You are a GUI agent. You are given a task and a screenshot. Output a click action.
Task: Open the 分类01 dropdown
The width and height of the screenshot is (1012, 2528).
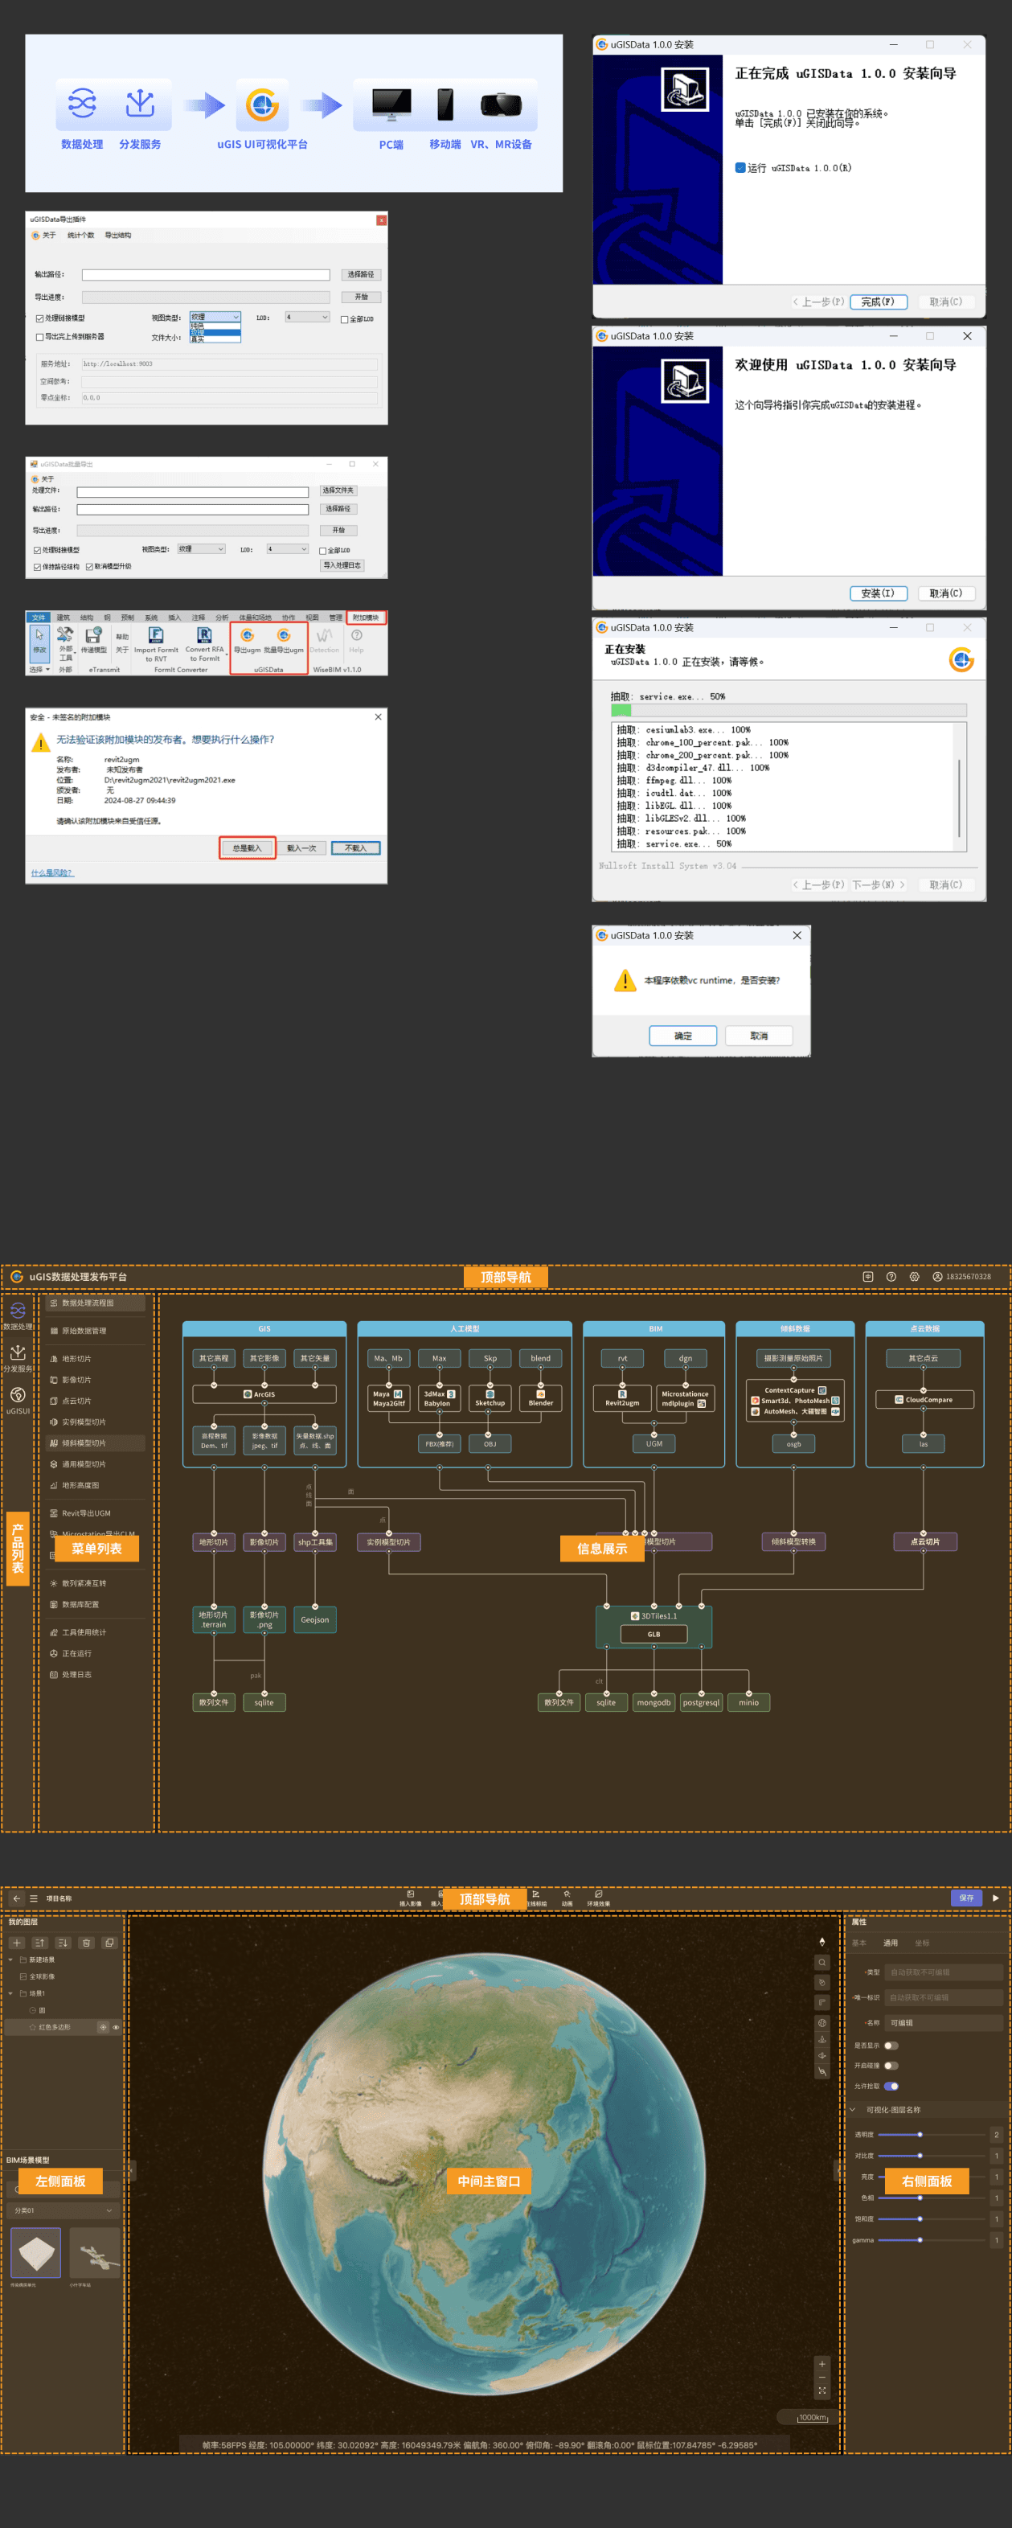pos(64,2210)
